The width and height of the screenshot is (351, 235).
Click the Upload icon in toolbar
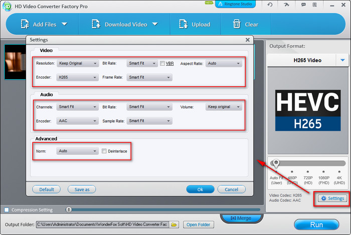pyautogui.click(x=183, y=24)
